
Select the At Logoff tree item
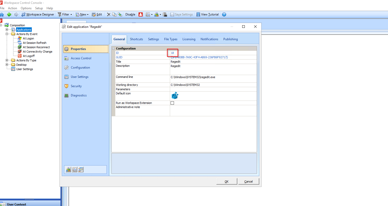[x=28, y=56]
